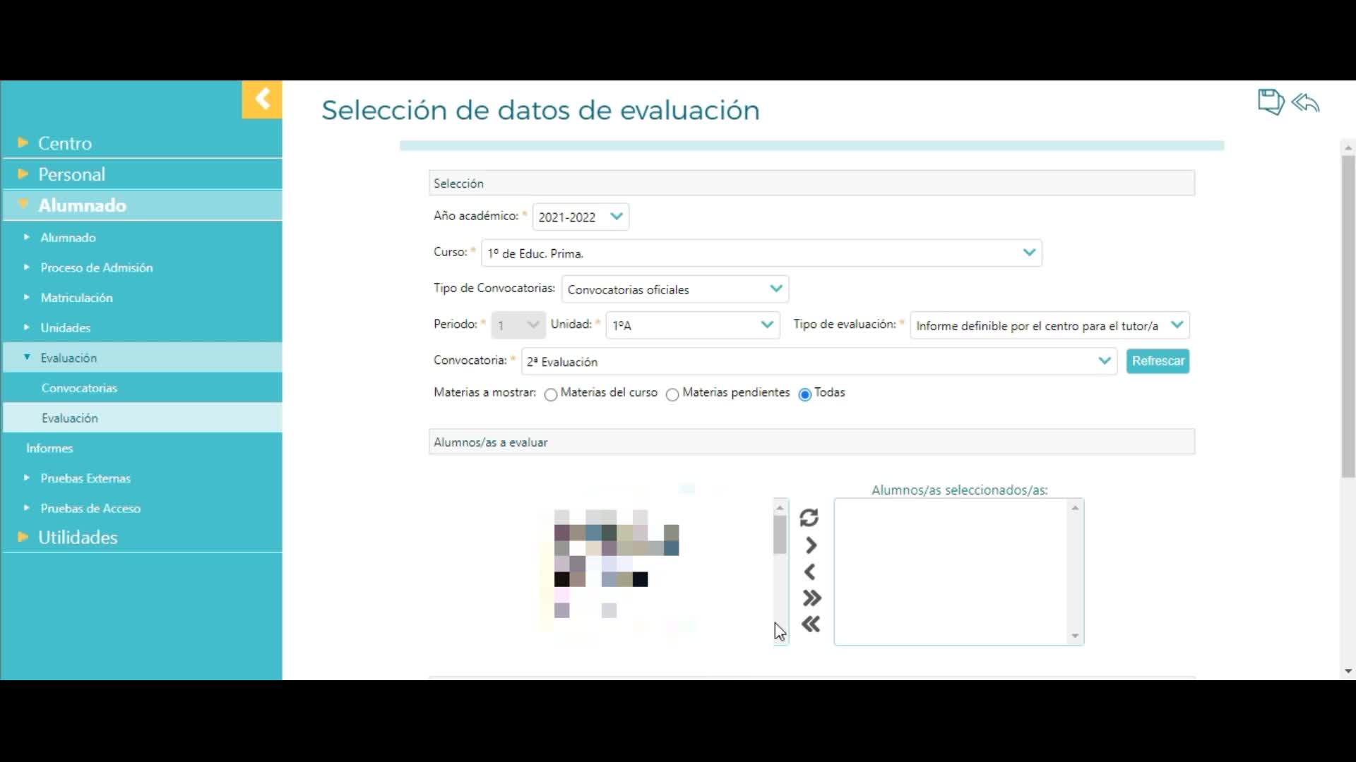Open the Curso dropdown
The height and width of the screenshot is (762, 1356).
pyautogui.click(x=761, y=253)
